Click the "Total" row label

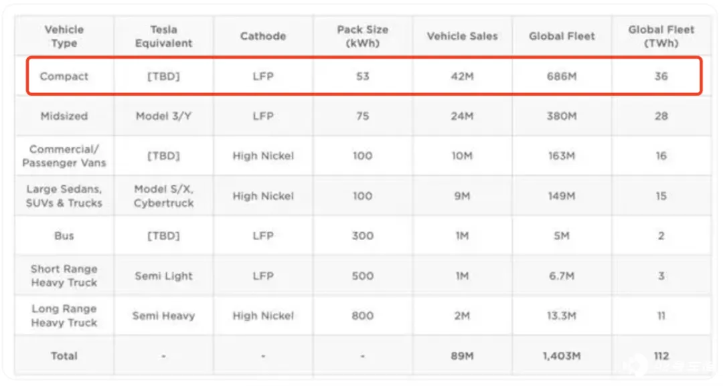point(64,356)
